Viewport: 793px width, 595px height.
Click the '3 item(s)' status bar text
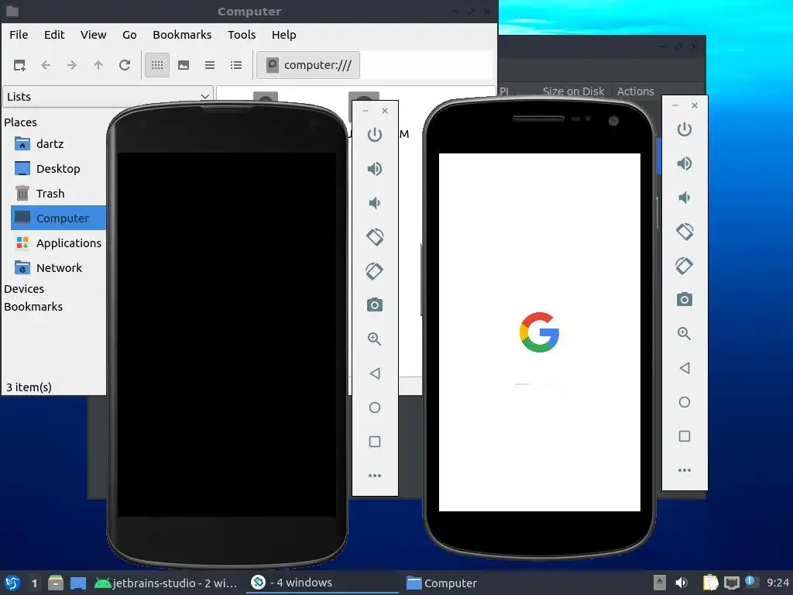29,387
